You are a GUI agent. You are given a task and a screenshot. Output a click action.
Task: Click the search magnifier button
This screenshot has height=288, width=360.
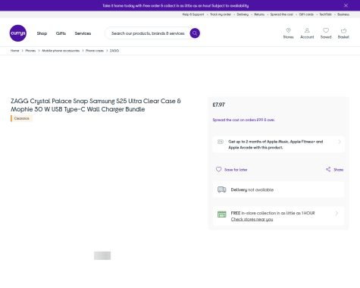[195, 33]
